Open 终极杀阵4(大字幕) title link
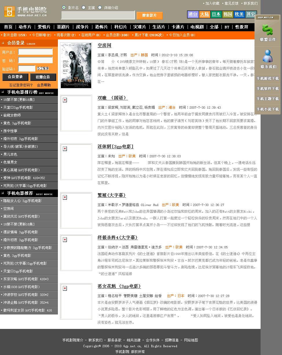282x355 pixels. (118, 238)
